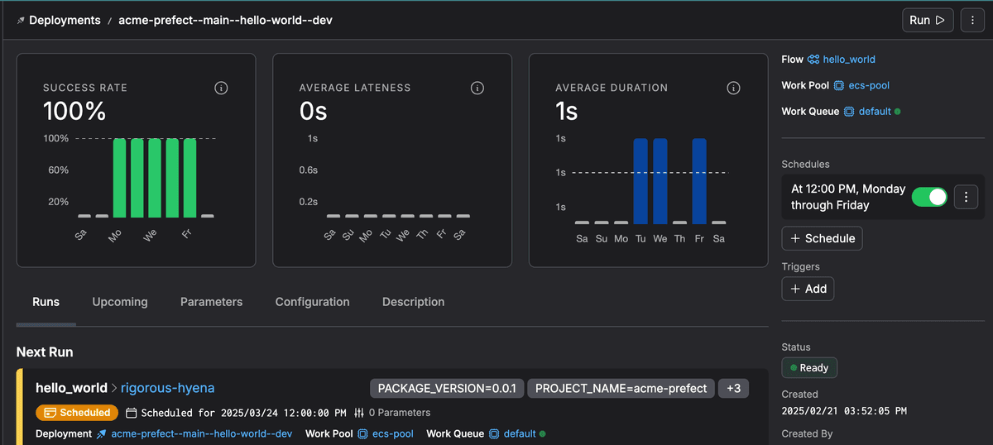Open hello_world flow in Next Run card
993x445 pixels.
[71, 388]
